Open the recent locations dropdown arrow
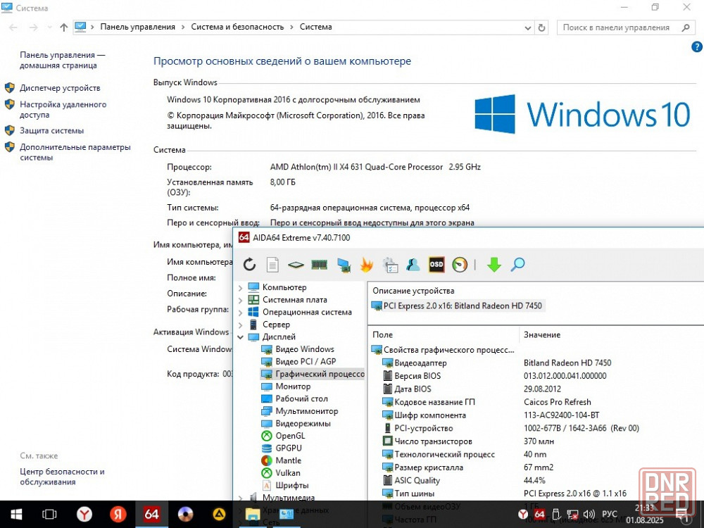This screenshot has width=704, height=528. (49, 28)
